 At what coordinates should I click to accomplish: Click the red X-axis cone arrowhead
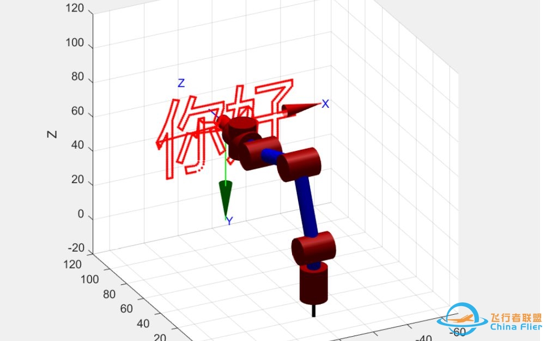tap(298, 109)
